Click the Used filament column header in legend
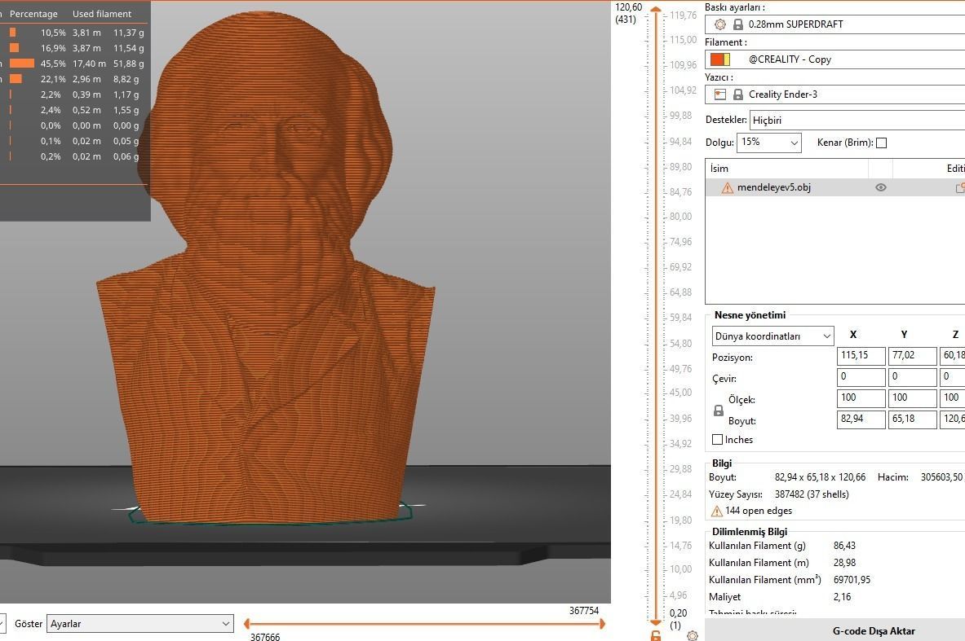The height and width of the screenshot is (641, 965). (x=102, y=14)
